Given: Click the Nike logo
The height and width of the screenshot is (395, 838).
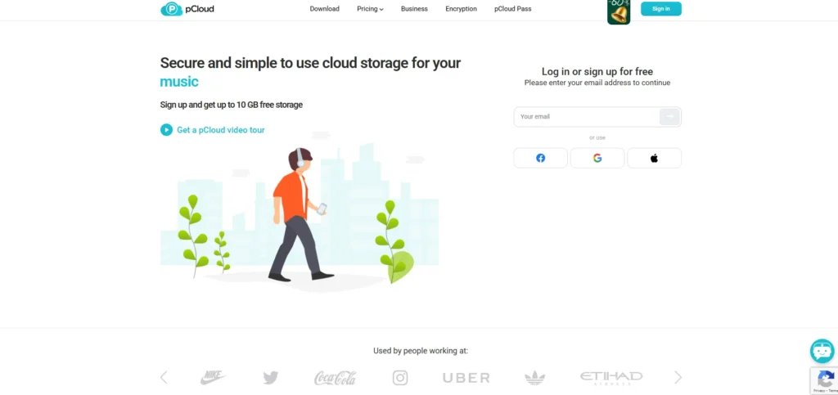Looking at the screenshot, I should [213, 377].
